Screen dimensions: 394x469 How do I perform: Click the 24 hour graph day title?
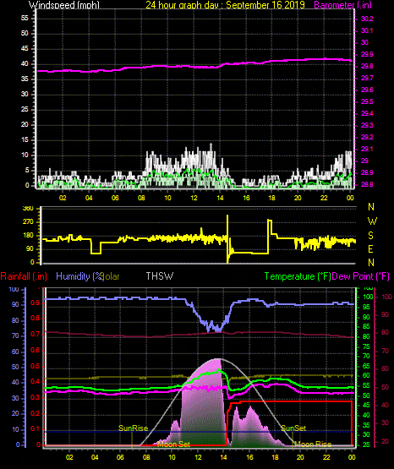[225, 5]
